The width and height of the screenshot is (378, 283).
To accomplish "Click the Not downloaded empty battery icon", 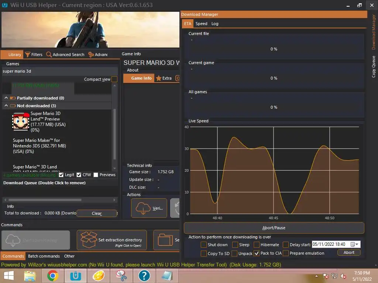I will pos(13,106).
